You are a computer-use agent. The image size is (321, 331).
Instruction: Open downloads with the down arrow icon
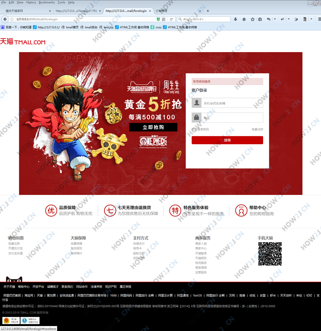point(235,19)
